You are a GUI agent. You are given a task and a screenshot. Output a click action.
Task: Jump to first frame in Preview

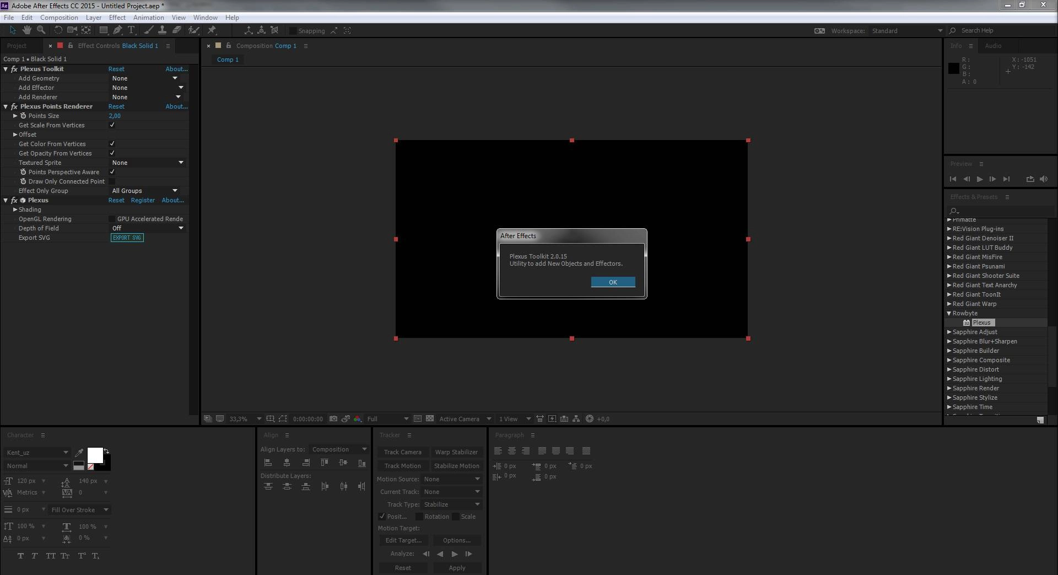point(953,179)
